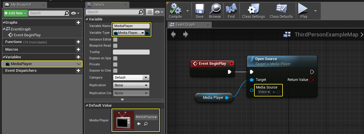
Task: Click the variable container type icon
Action: pos(148,33)
